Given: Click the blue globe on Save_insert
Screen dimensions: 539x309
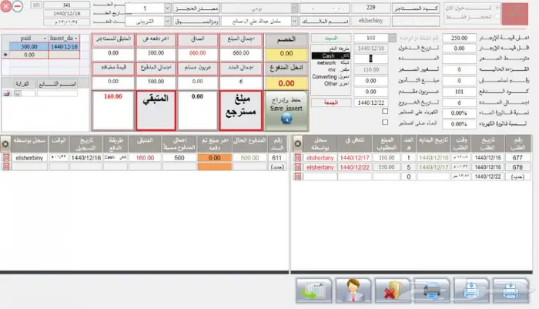Looking at the screenshot, I should tap(286, 119).
